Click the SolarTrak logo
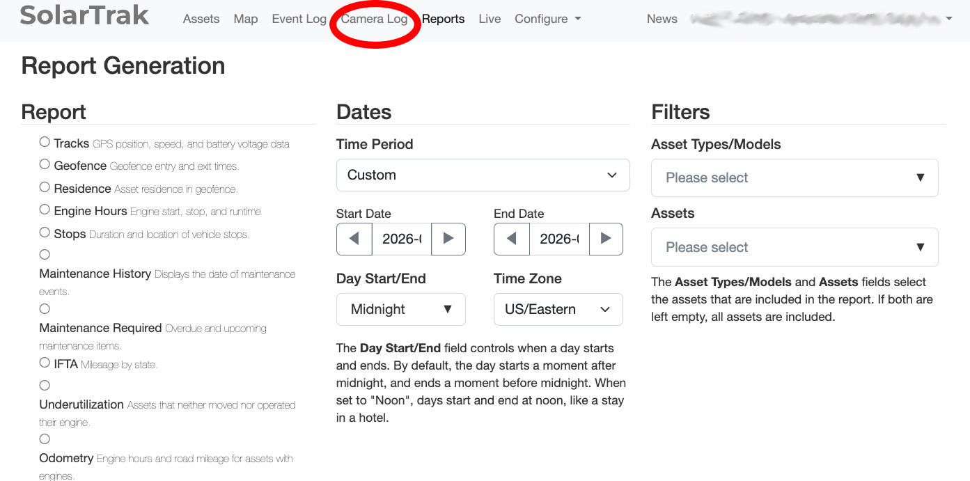 click(84, 15)
